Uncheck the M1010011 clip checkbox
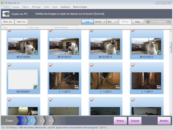This screenshot has width=173, height=130. pos(92,31)
